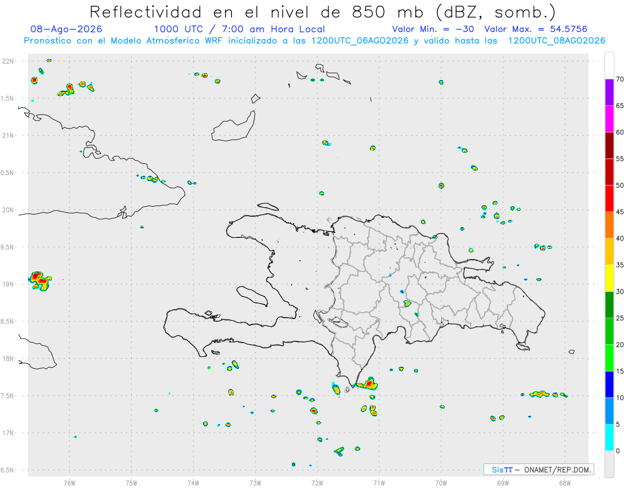Select the '65' colorbar tick label
Image resolution: width=634 pixels, height=490 pixels.
pos(620,106)
